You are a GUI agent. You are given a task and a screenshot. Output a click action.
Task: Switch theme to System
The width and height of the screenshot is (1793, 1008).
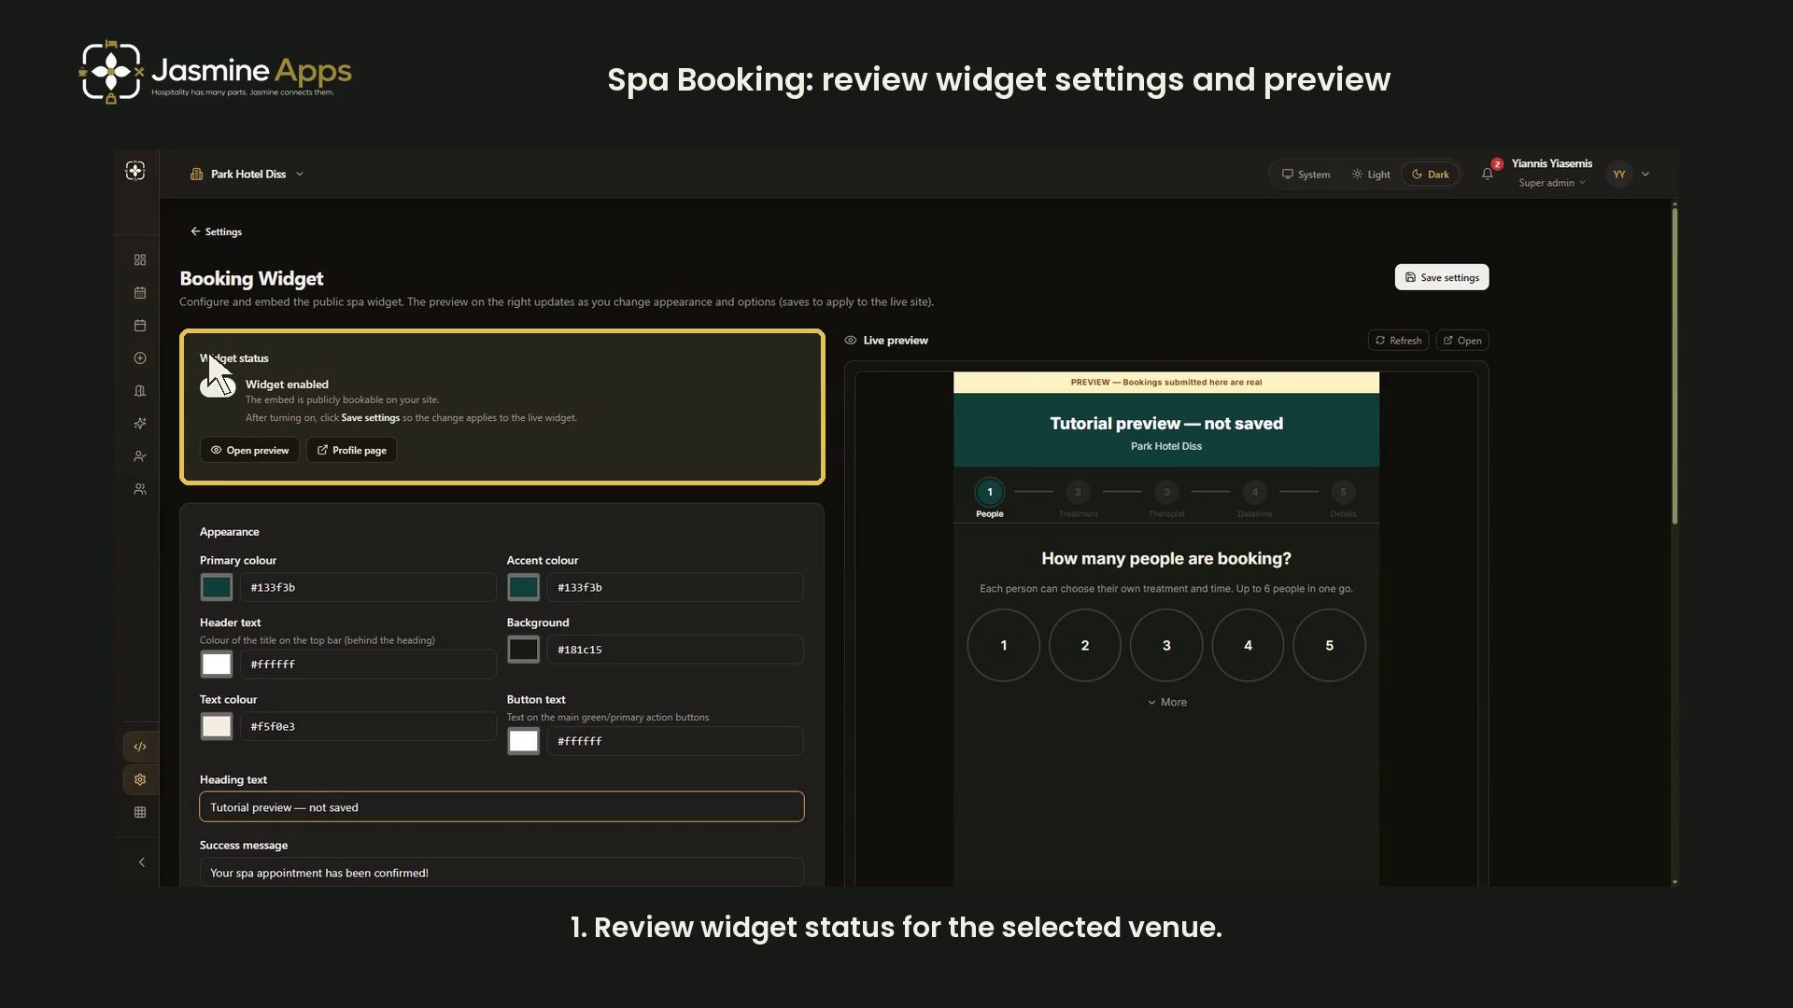pos(1306,175)
